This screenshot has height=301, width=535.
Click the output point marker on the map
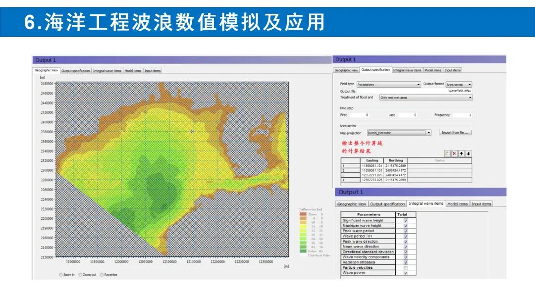(192, 131)
